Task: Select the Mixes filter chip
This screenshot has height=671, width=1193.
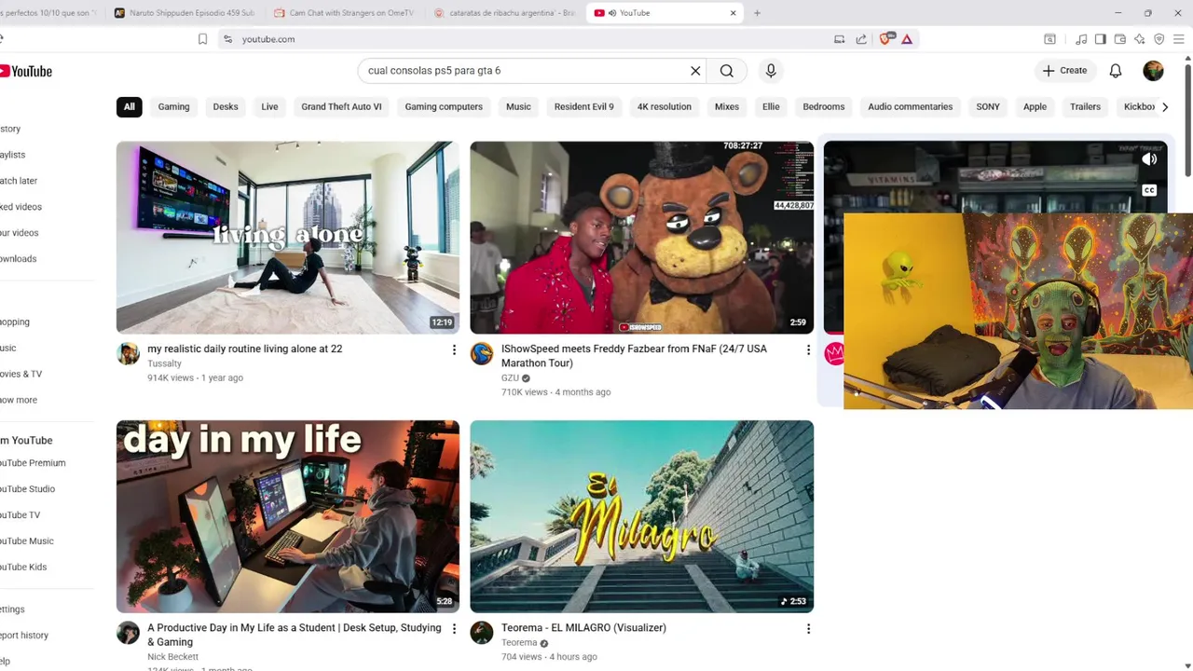Action: pyautogui.click(x=727, y=107)
